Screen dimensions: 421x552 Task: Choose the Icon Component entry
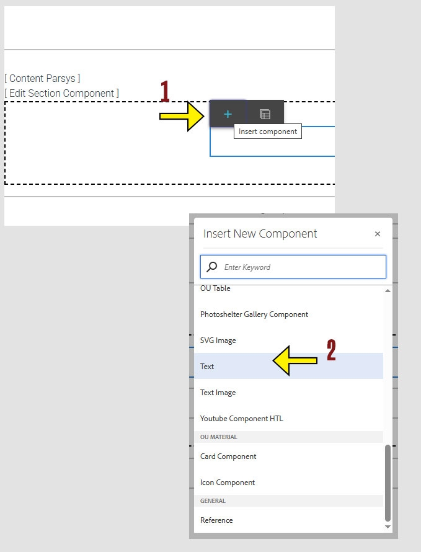click(x=288, y=483)
